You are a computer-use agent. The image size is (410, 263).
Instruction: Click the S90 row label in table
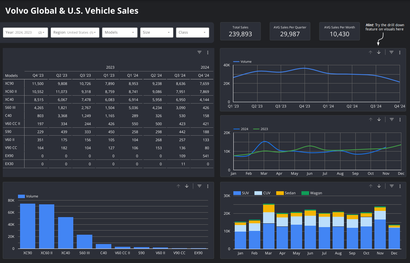8,131
